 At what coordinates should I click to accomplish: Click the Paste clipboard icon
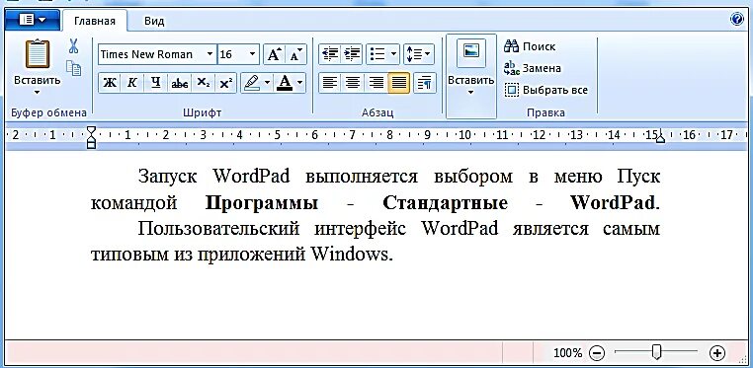point(37,53)
